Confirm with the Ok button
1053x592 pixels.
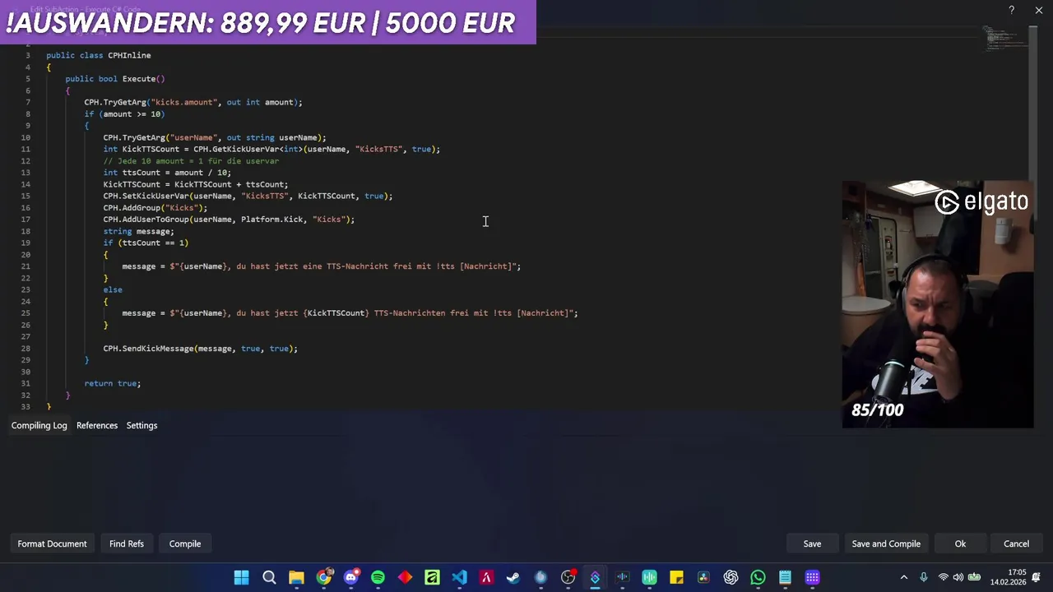pos(960,543)
